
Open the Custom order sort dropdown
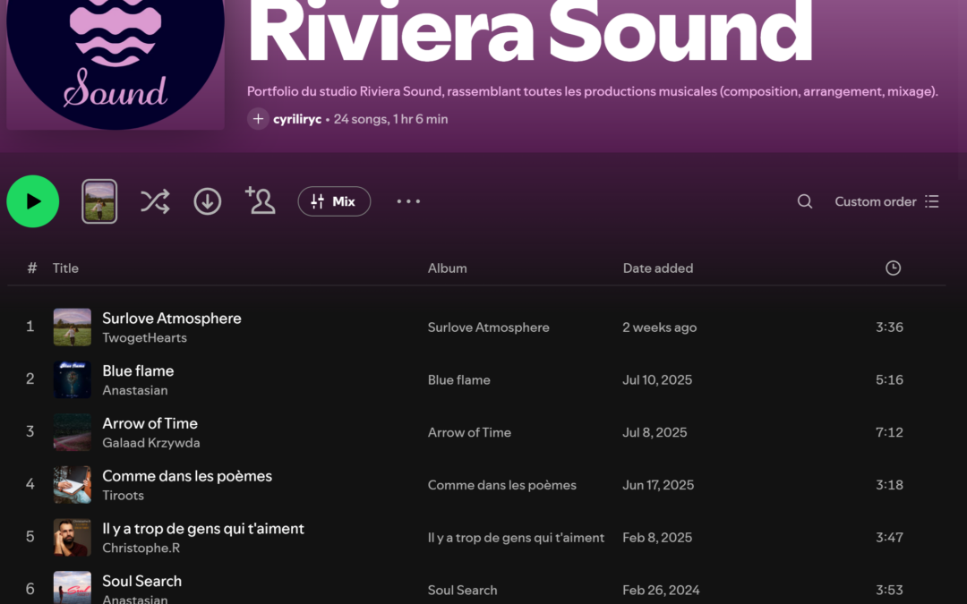886,201
